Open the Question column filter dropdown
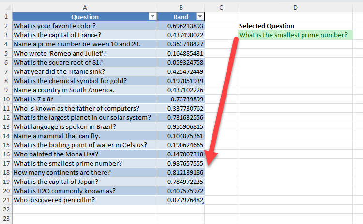 [152, 16]
